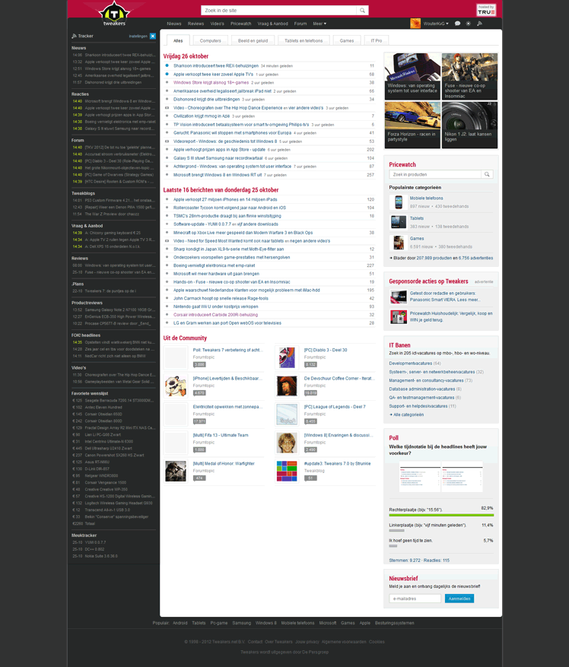The width and height of the screenshot is (569, 667).
Task: Open the settings gear icon in header
Action: 469,24
